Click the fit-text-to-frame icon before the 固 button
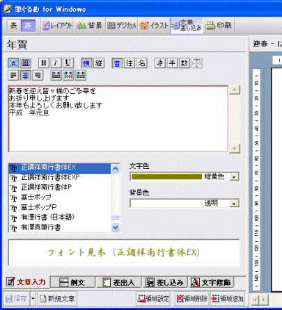Viewport: 282px width, 310px height. (13, 63)
